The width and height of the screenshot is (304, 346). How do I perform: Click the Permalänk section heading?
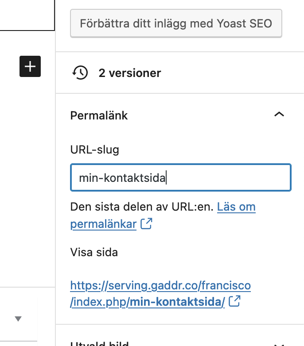click(x=99, y=115)
